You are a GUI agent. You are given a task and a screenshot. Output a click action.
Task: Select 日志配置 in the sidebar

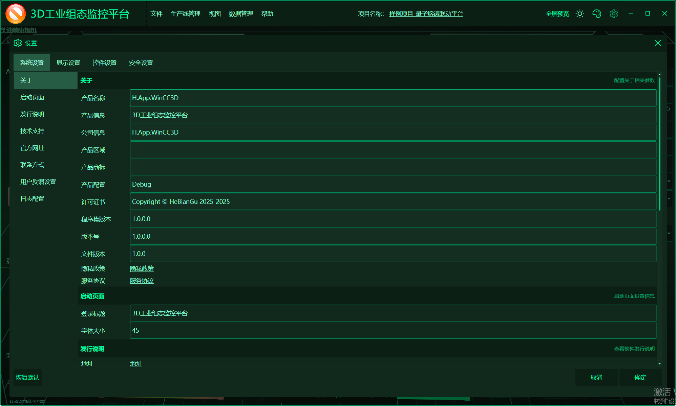(32, 199)
